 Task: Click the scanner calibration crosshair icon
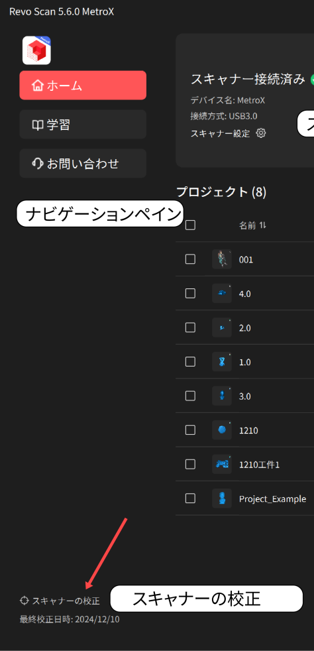[24, 601]
